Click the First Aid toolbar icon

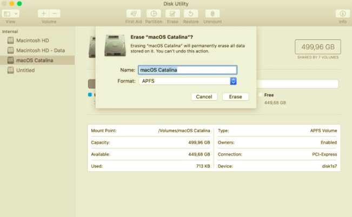coord(134,13)
